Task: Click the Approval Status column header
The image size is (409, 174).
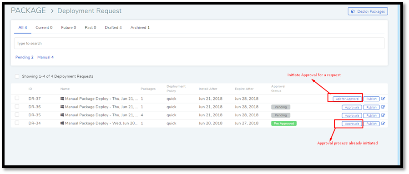Action: (x=278, y=89)
